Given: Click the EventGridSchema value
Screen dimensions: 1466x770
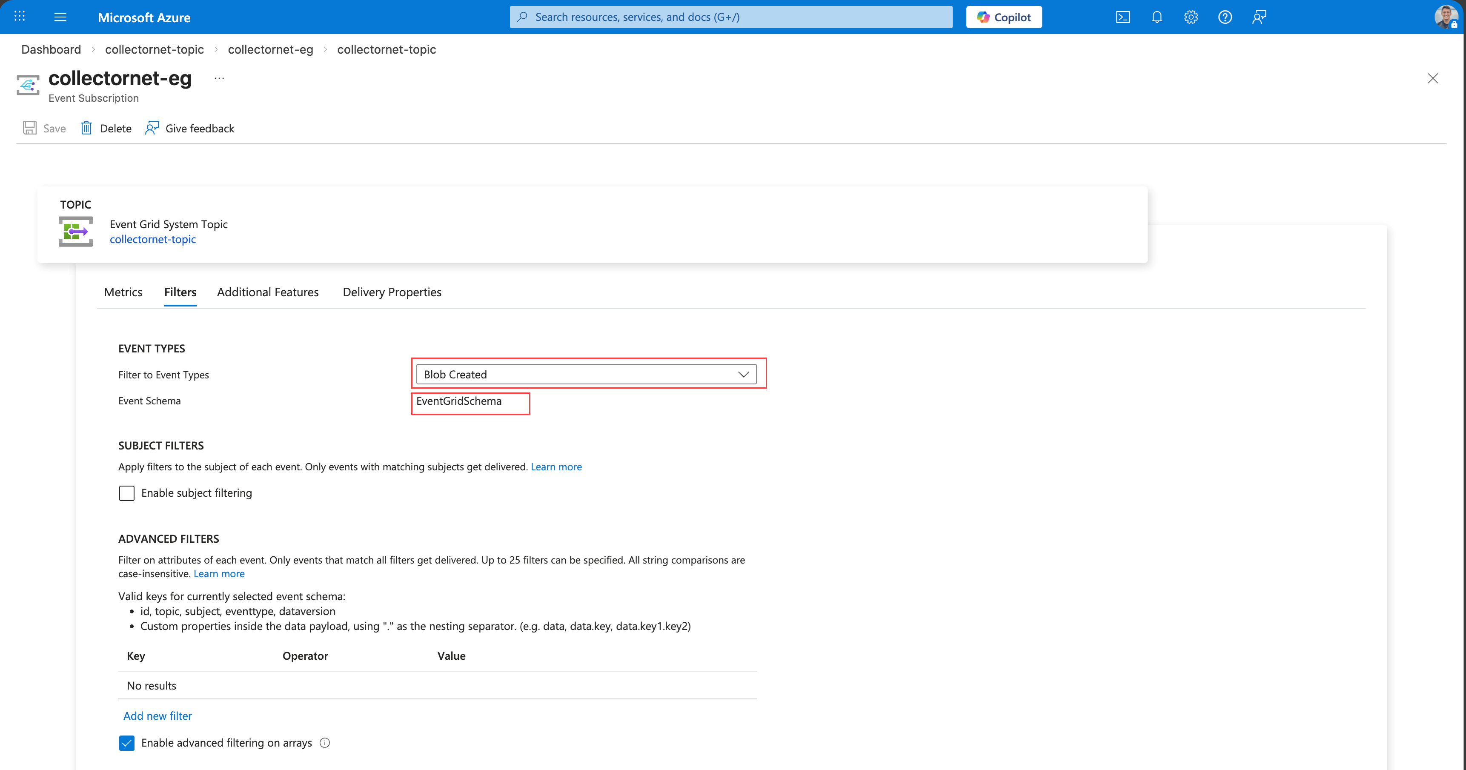Looking at the screenshot, I should tap(459, 401).
